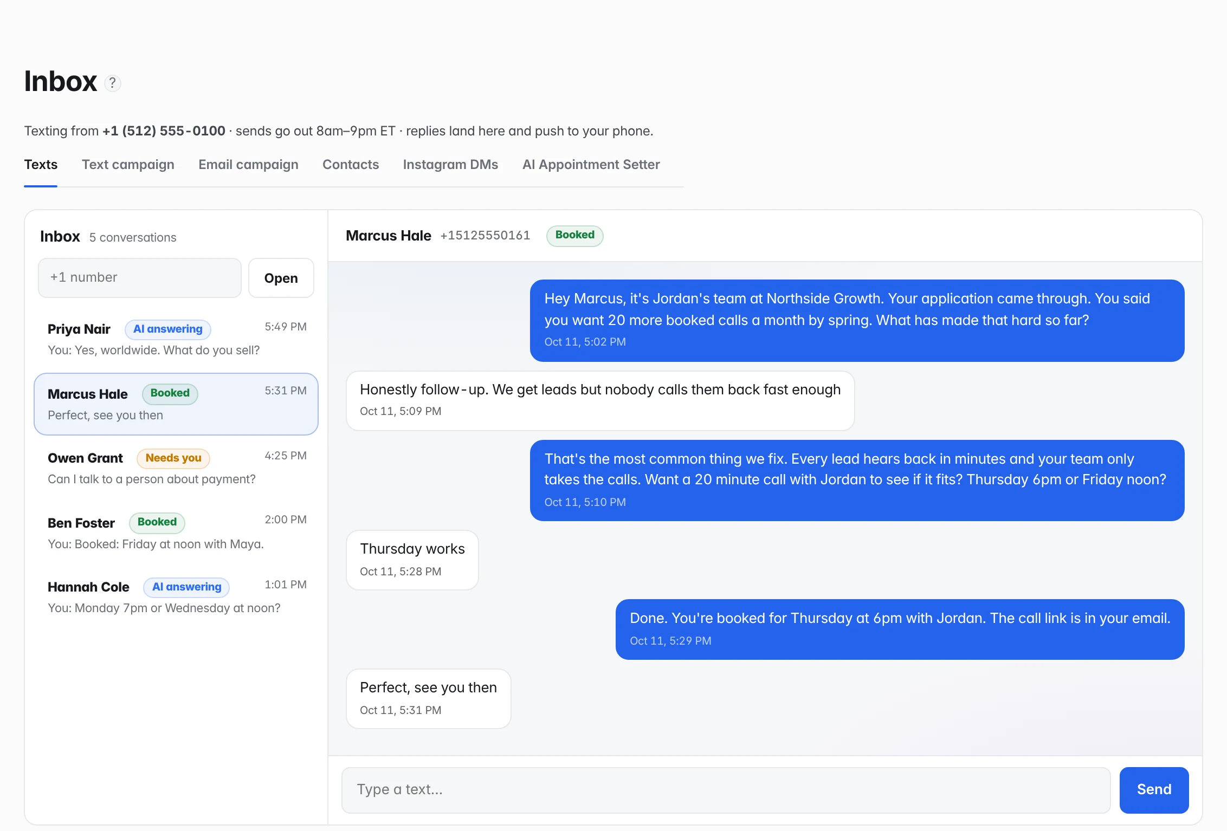Click phone number +15125550161 in the header
The width and height of the screenshot is (1227, 831).
pos(485,236)
